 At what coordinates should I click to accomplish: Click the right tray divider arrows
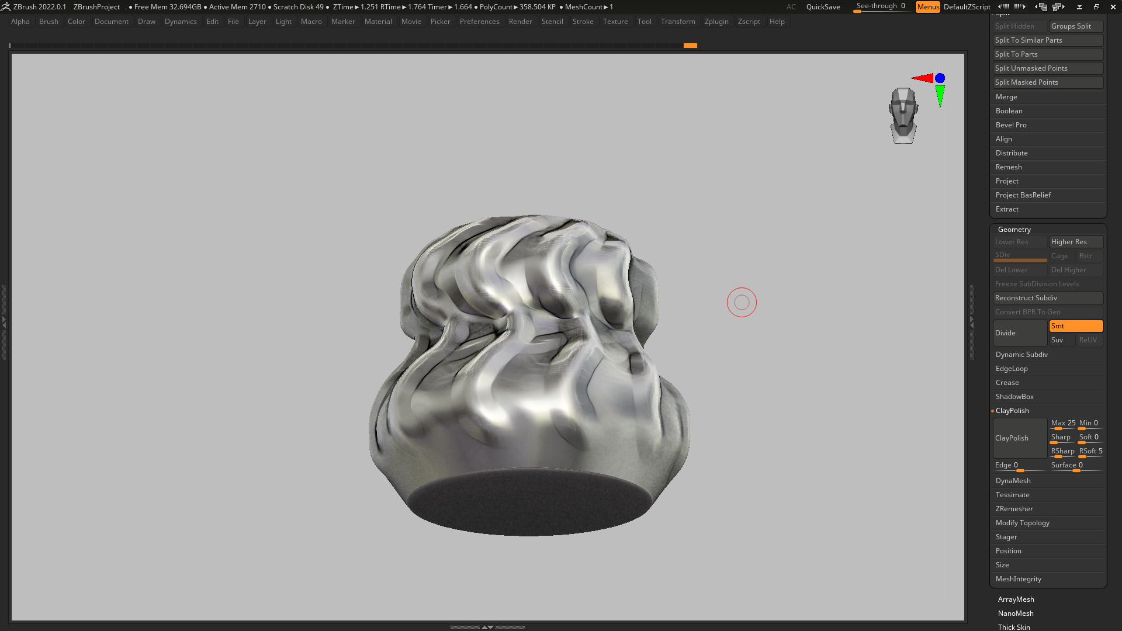tap(972, 322)
